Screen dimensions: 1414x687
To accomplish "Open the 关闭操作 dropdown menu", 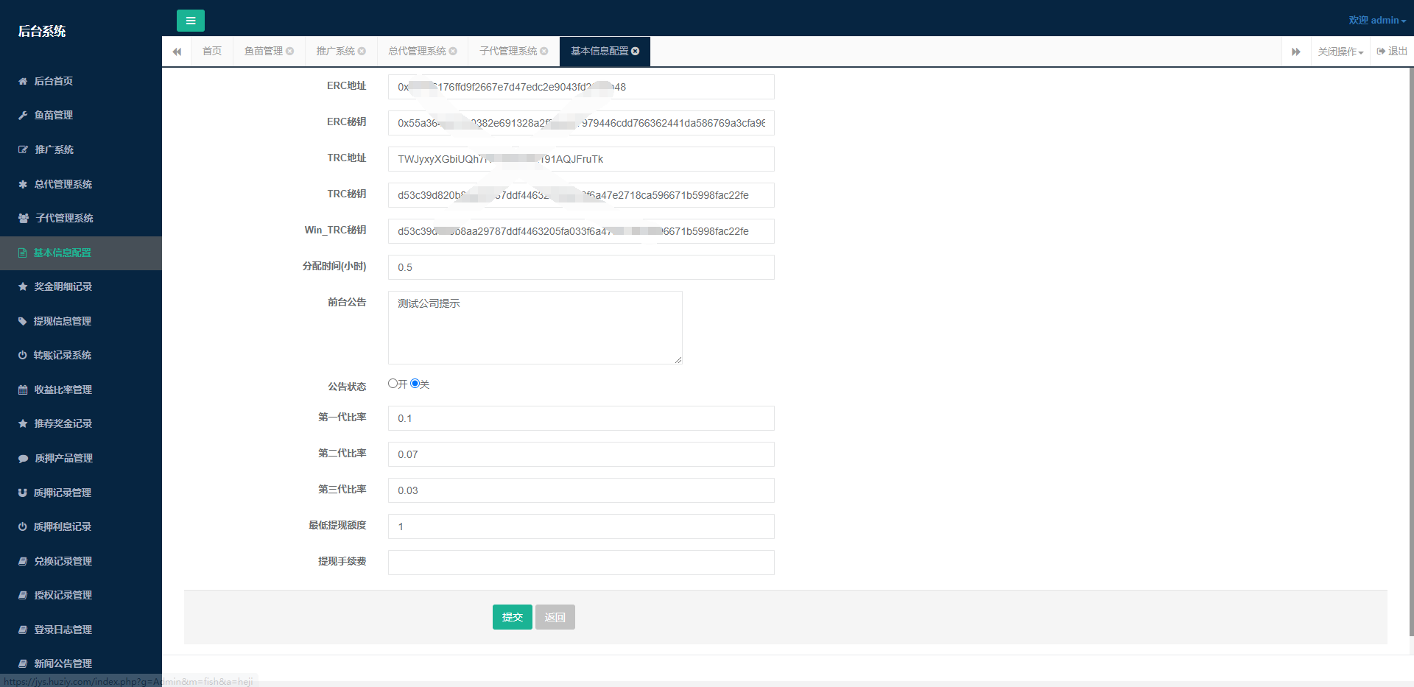I will [x=1340, y=52].
